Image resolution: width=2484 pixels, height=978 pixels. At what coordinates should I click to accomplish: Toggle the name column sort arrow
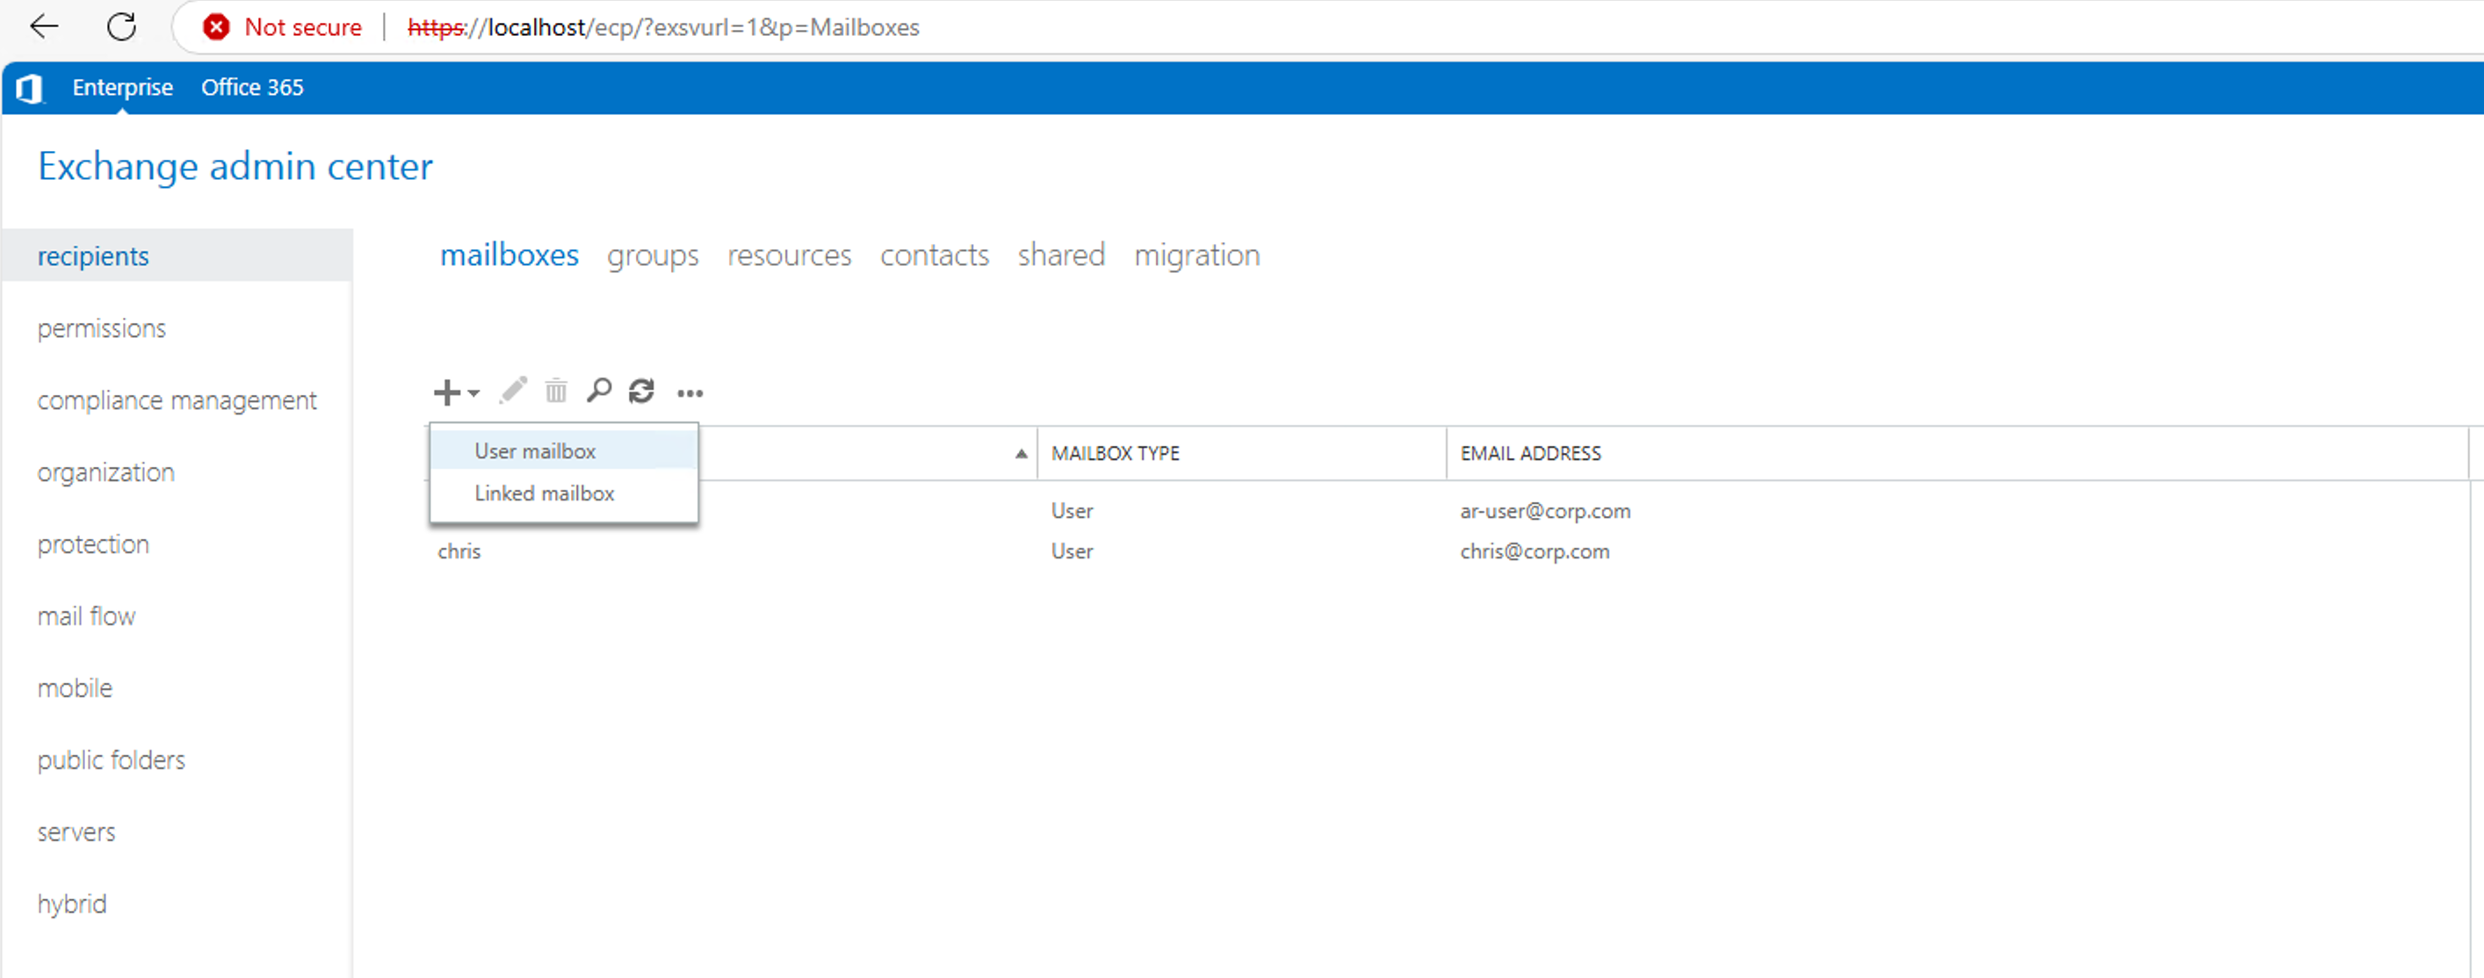[x=1022, y=454]
